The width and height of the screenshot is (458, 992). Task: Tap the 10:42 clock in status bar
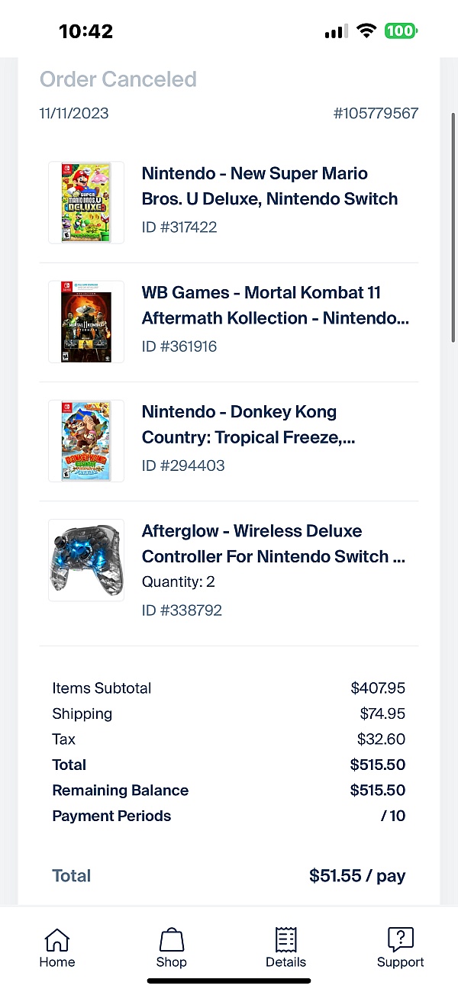click(85, 31)
